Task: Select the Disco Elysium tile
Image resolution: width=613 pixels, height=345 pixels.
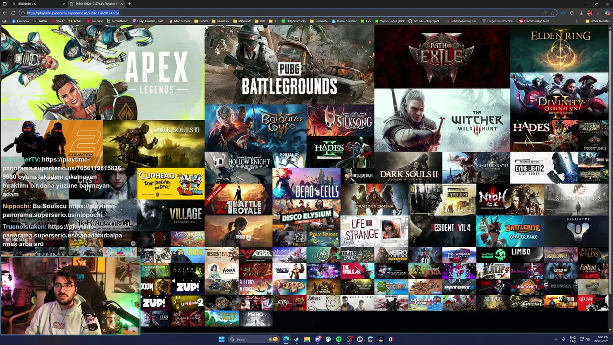Action: [x=306, y=215]
